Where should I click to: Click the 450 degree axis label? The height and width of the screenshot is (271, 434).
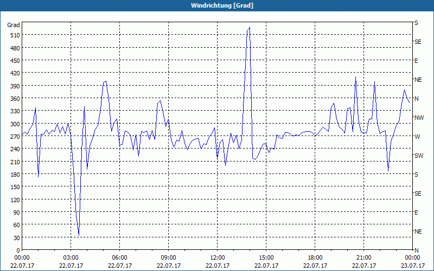15,61
